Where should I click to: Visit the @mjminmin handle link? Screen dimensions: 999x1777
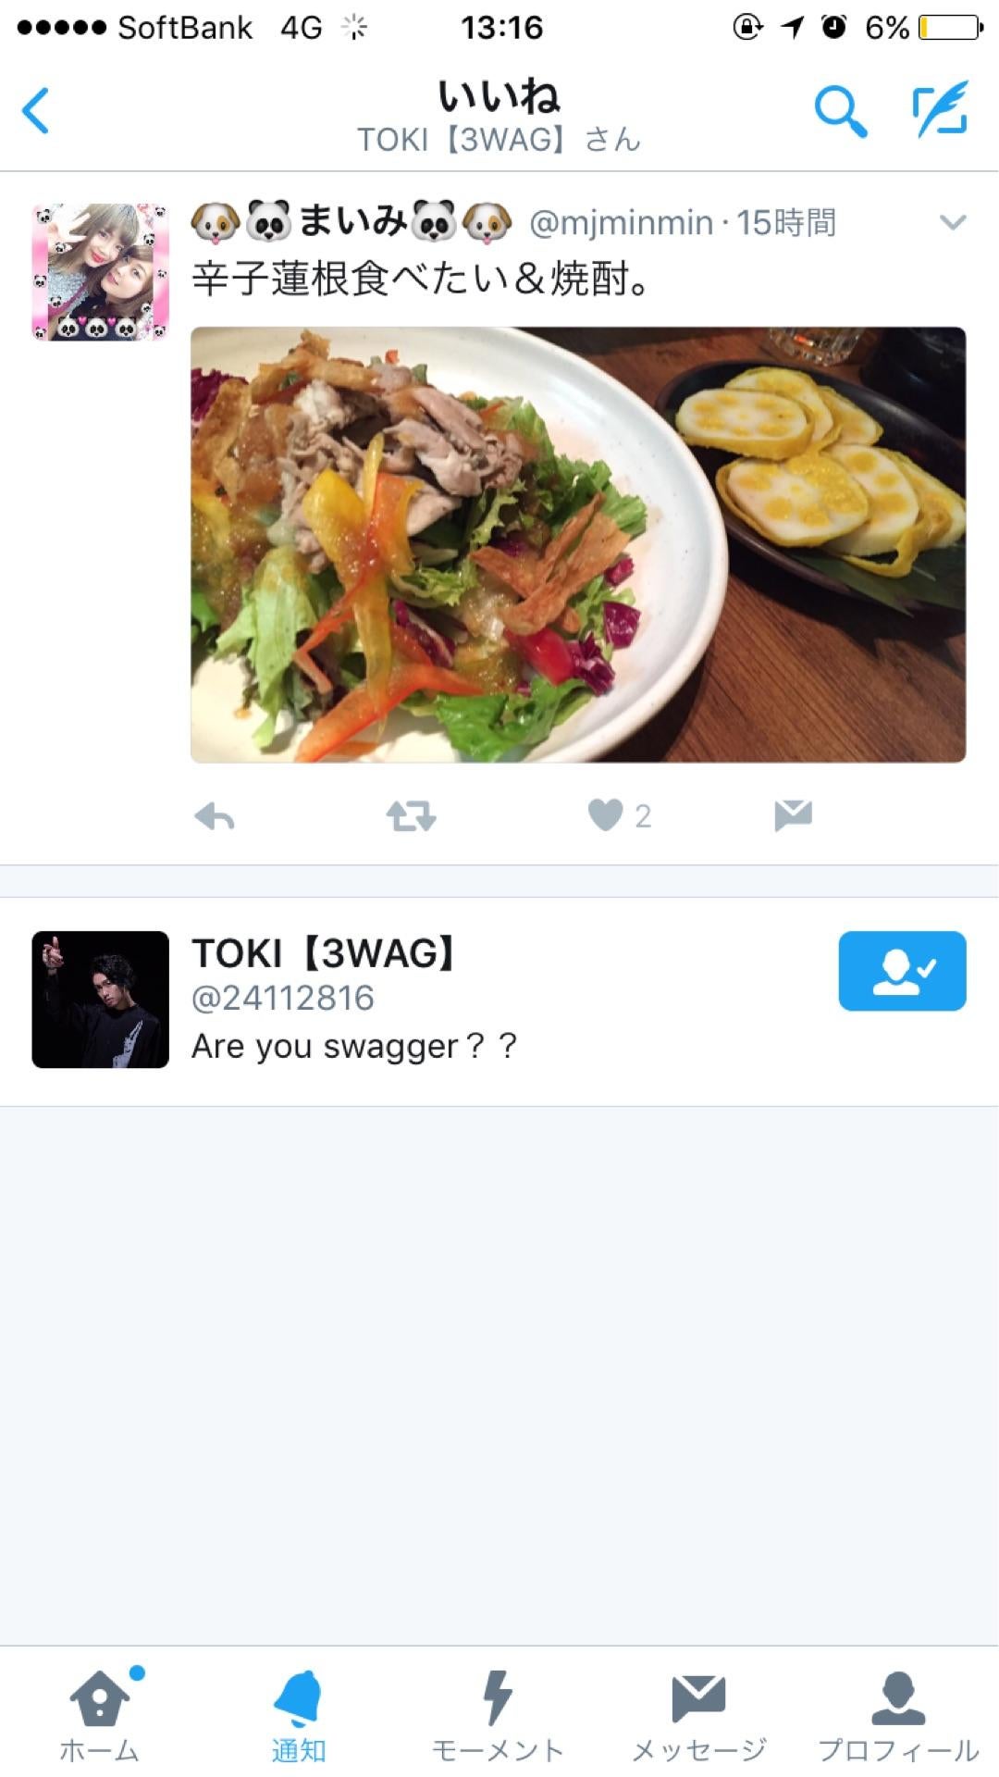pyautogui.click(x=621, y=223)
